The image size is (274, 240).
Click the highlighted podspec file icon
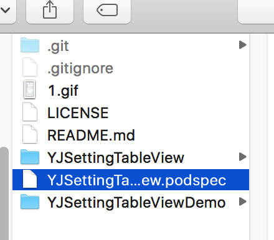click(x=30, y=179)
